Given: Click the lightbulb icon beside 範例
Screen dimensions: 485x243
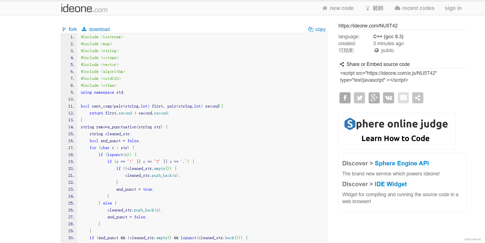Looking at the screenshot, I should coord(368,8).
